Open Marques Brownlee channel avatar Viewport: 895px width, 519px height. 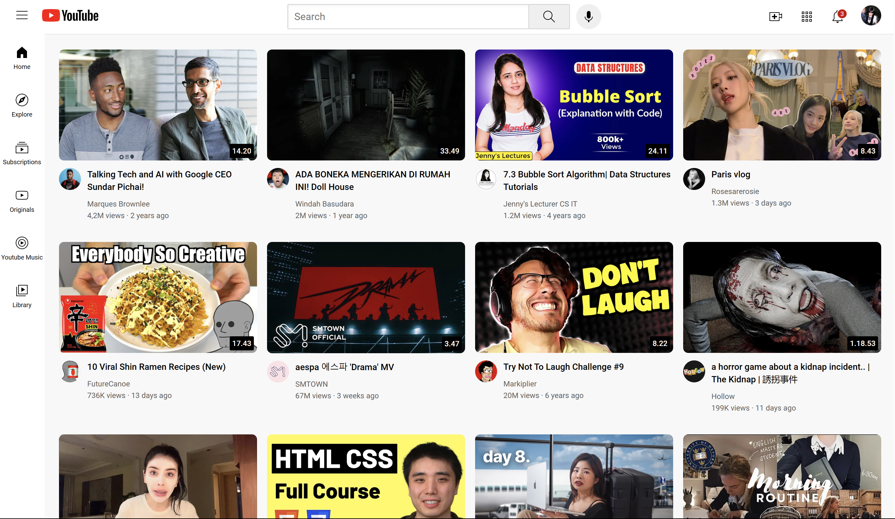pyautogui.click(x=70, y=179)
